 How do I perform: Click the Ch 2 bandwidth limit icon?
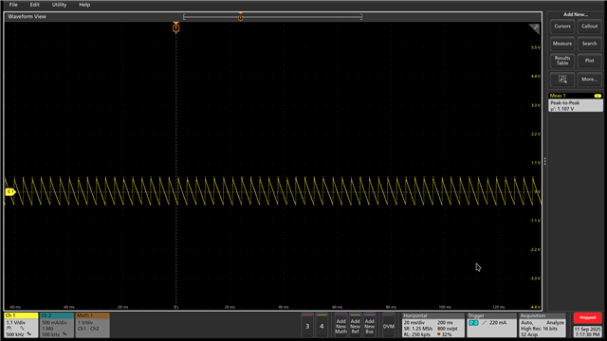65,334
